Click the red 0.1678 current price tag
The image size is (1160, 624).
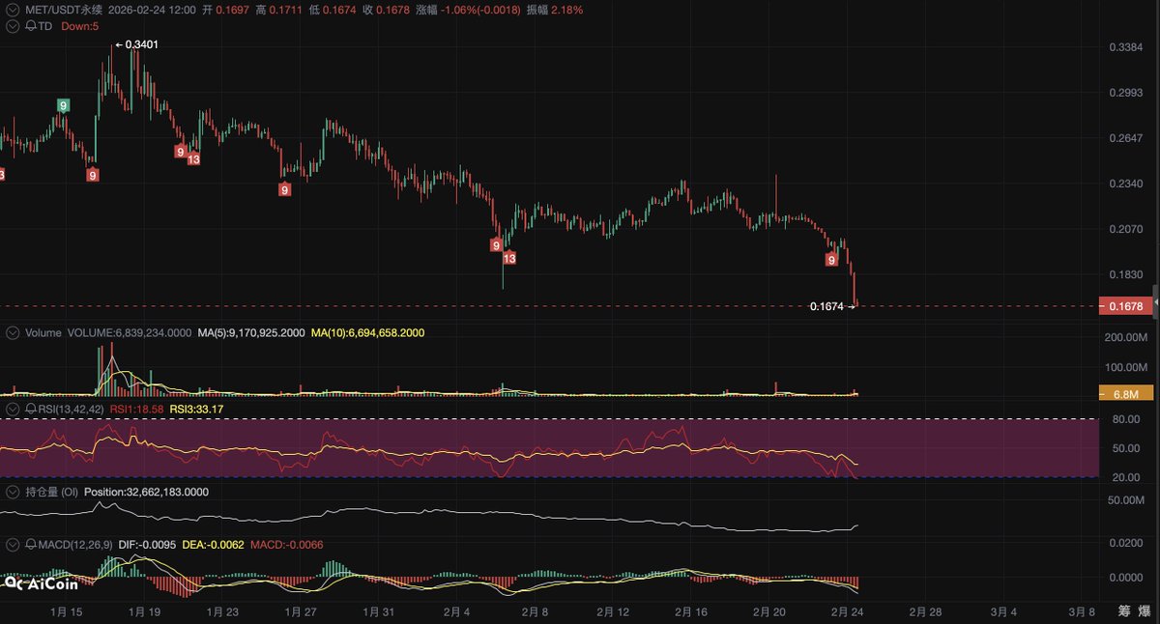pyautogui.click(x=1126, y=306)
